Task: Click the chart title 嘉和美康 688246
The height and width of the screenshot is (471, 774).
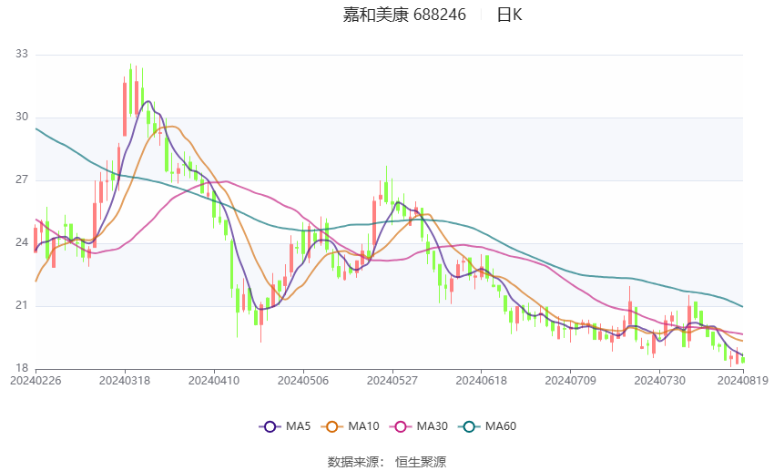Action: [x=404, y=15]
